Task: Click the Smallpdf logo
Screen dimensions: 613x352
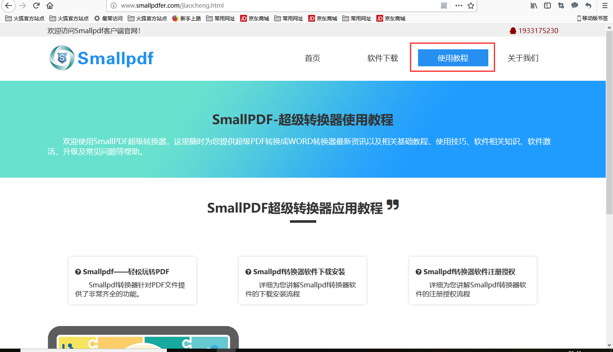Action: click(x=101, y=58)
